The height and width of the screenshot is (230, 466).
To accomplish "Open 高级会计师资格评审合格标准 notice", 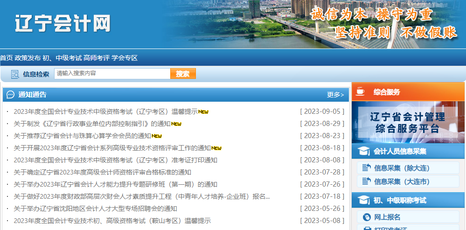I will 102,172.
